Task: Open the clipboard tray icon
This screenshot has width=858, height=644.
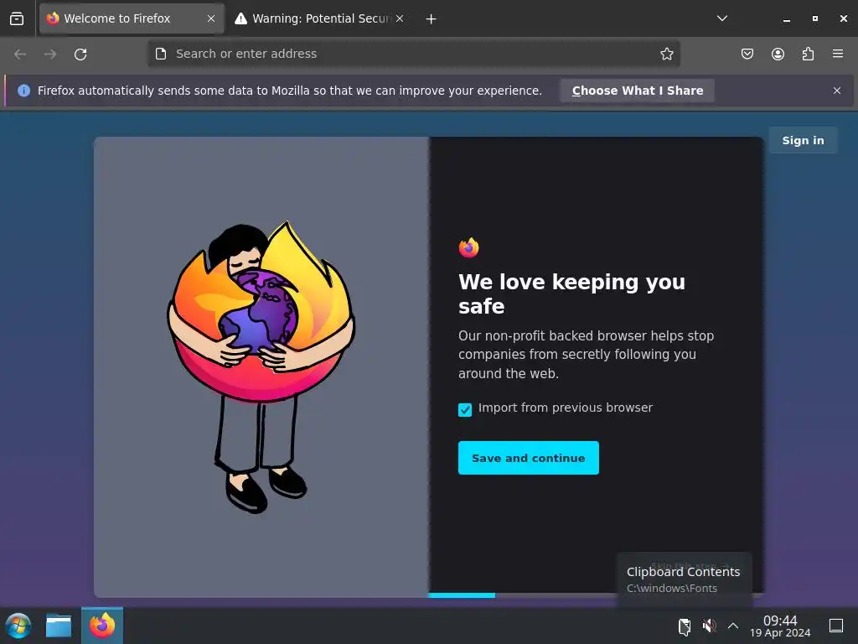Action: click(684, 626)
